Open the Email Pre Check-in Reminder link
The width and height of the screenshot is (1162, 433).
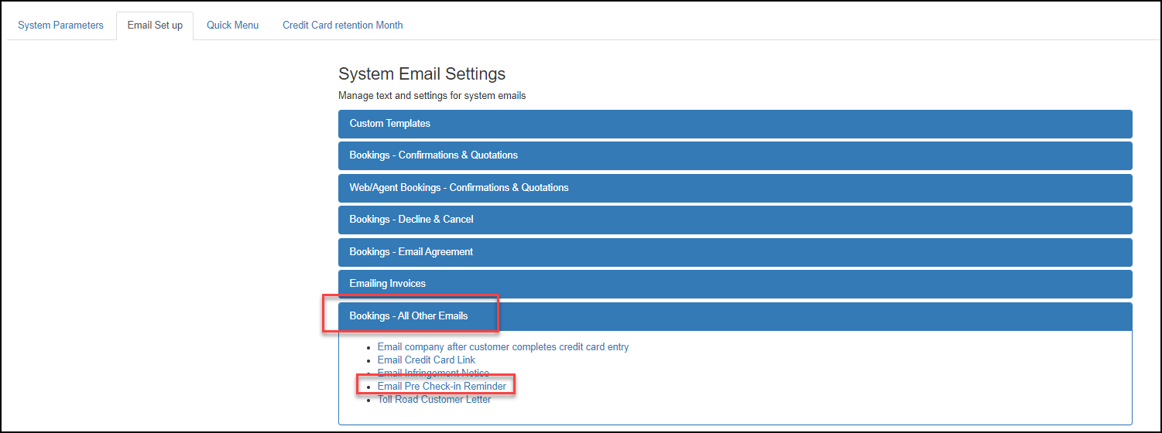pyautogui.click(x=442, y=387)
